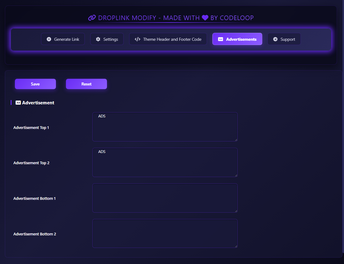
Task: Click the purple heart icon in the title
Action: click(205, 18)
